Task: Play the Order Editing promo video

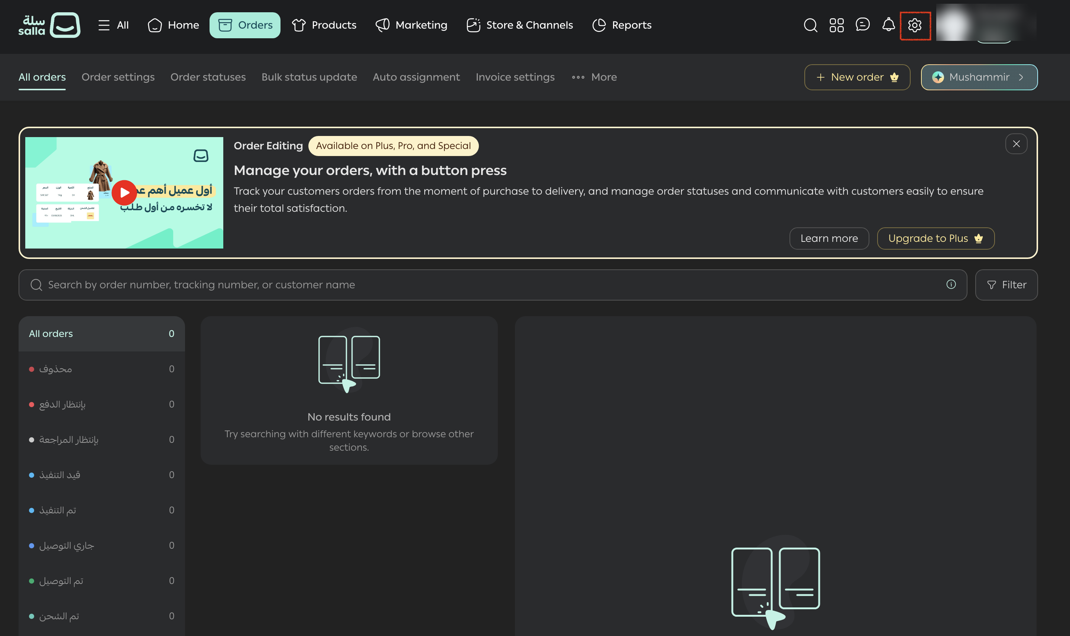Action: click(x=124, y=192)
